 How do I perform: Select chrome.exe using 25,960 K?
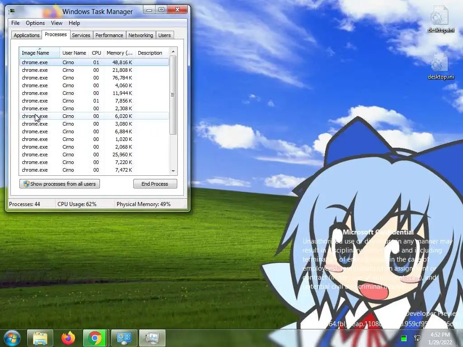click(94, 155)
